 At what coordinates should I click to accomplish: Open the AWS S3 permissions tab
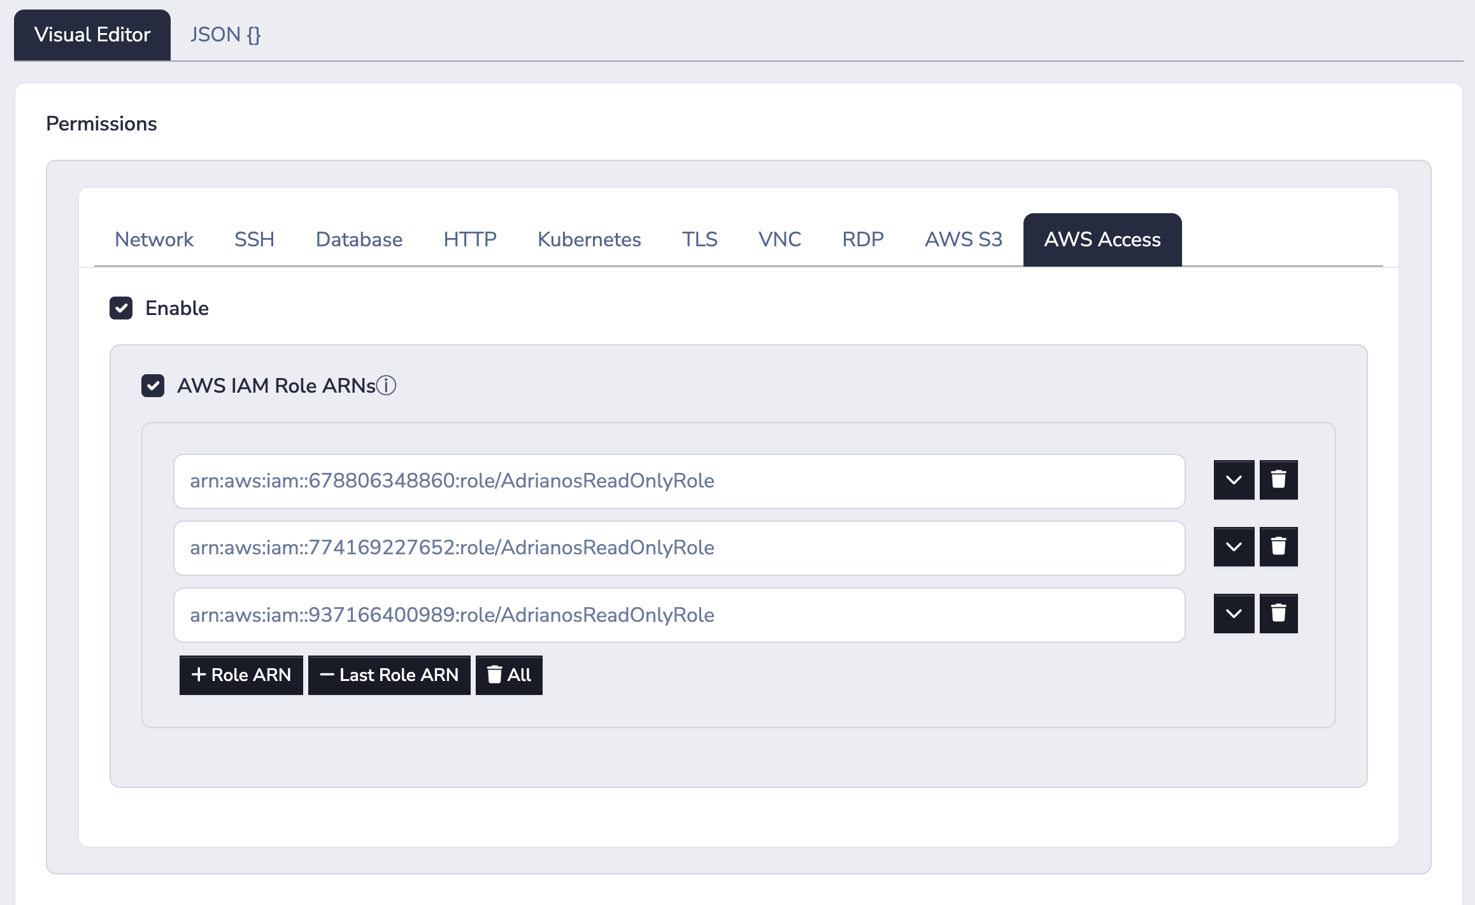pyautogui.click(x=963, y=239)
